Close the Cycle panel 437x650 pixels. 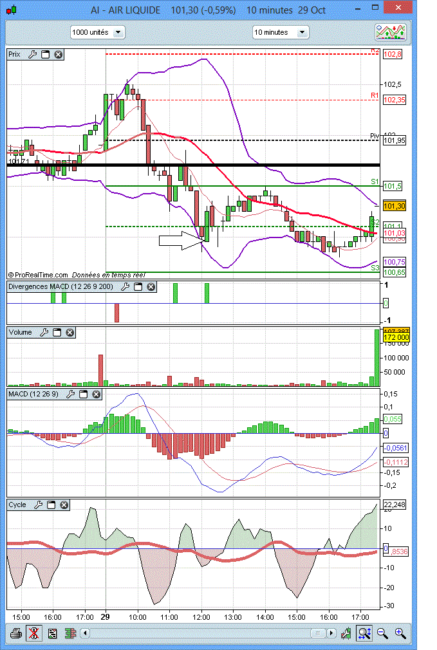coord(64,505)
